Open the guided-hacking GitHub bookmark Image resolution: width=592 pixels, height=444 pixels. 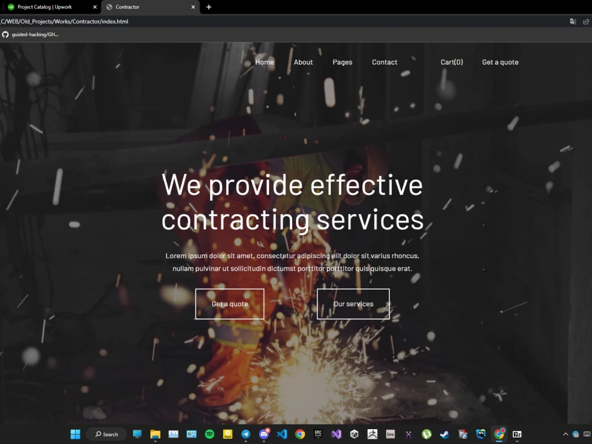[31, 34]
